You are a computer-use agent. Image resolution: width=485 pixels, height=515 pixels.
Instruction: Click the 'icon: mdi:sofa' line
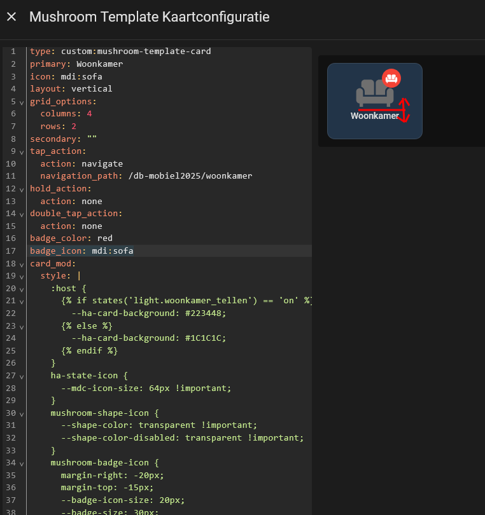tap(66, 76)
